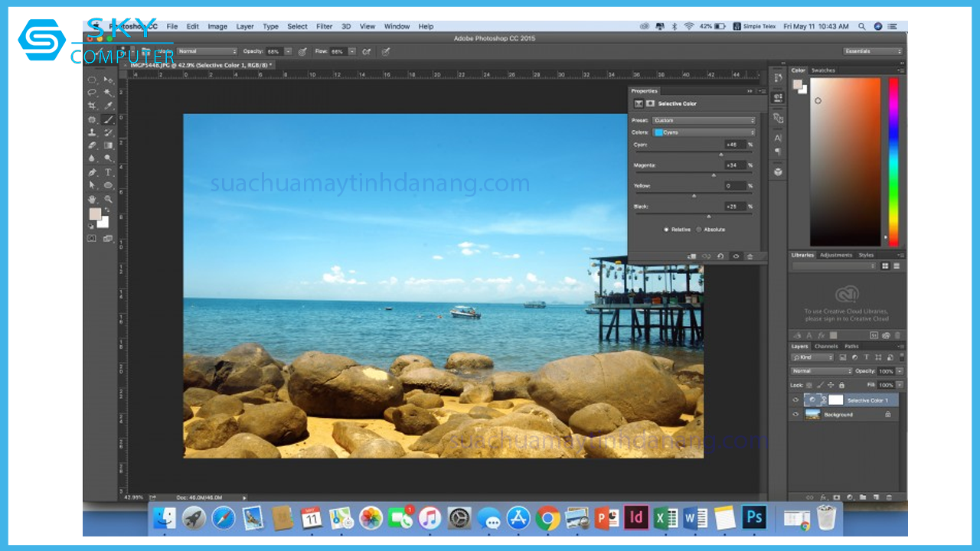Open the Colors dropdown showing Cyans

(x=704, y=132)
